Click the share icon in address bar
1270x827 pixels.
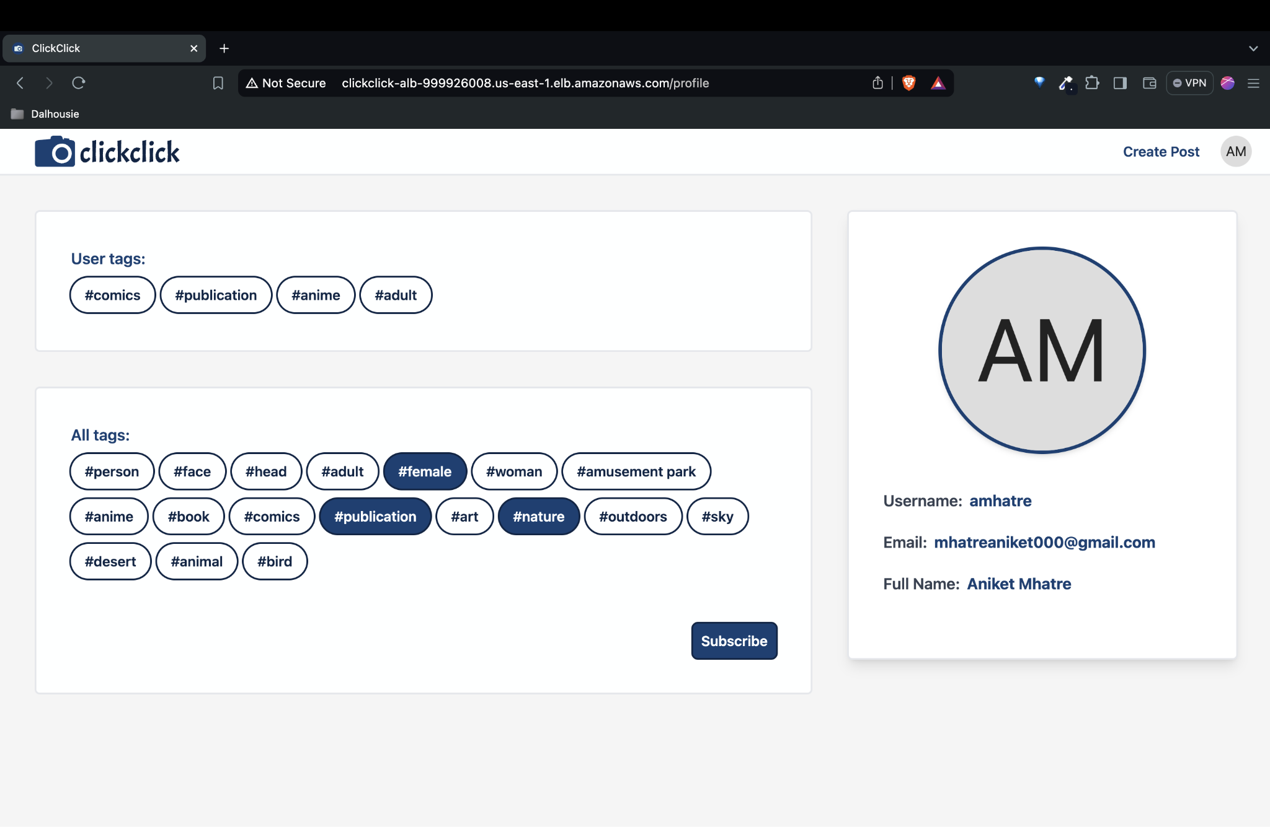pos(877,83)
